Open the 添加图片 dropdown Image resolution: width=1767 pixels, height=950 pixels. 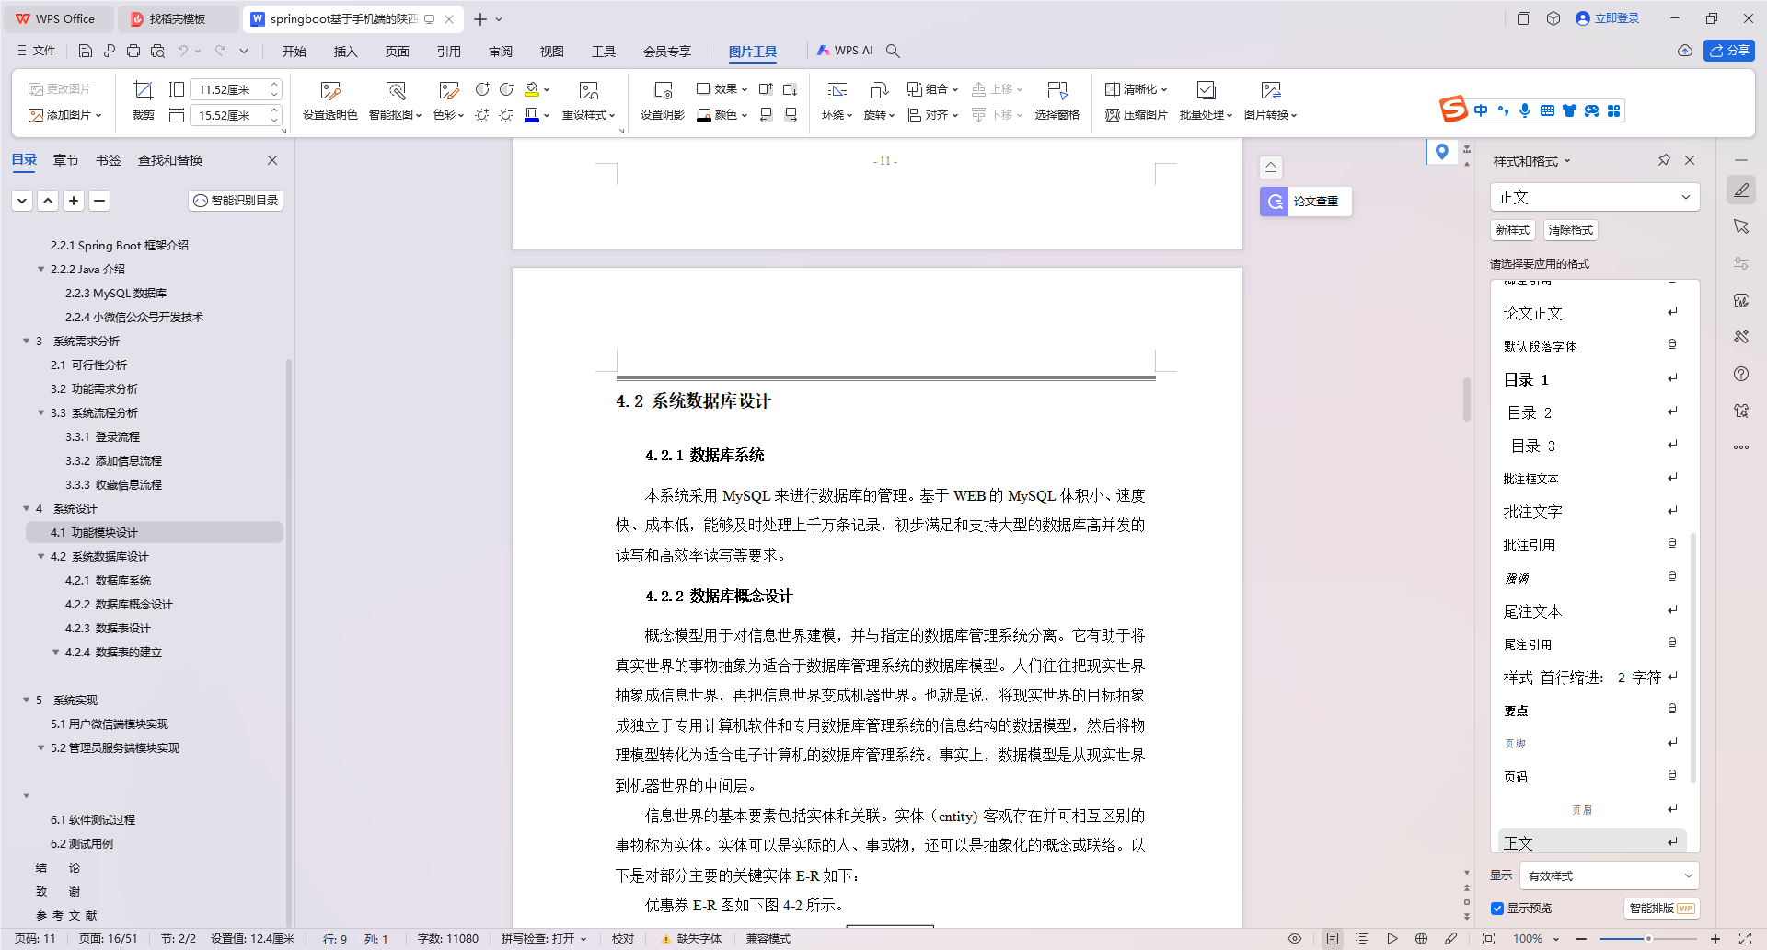[64, 115]
